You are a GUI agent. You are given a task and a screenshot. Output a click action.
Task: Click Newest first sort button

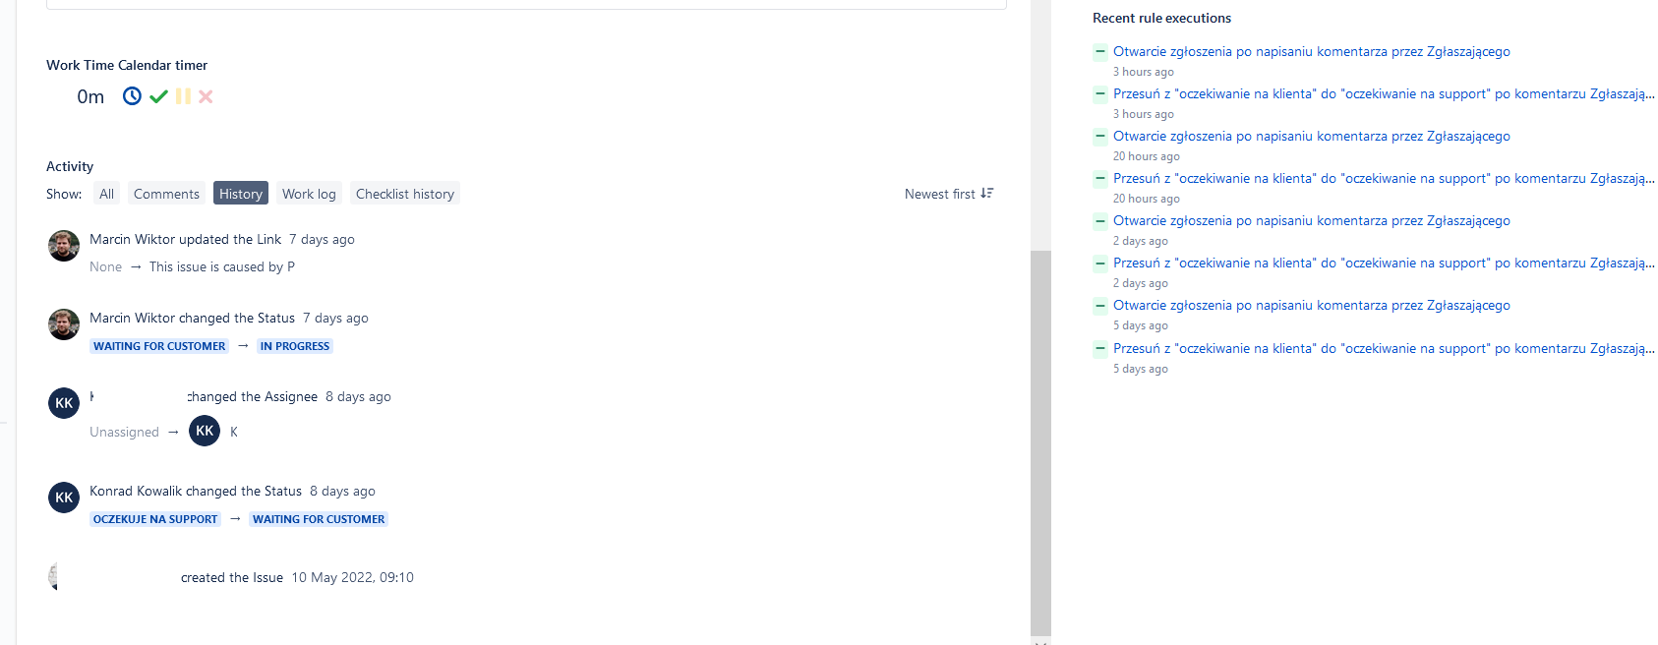949,194
